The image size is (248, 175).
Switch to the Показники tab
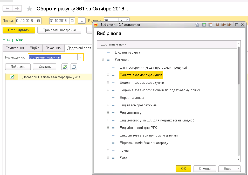click(x=53, y=48)
